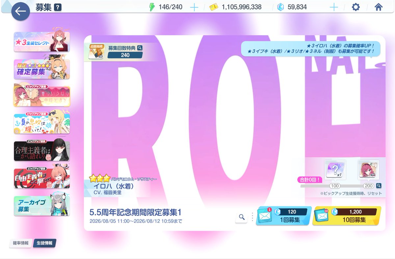The image size is (395, 259).
Task: Tap the 5.5周年記念期間限定募集1 title
Action: click(x=136, y=212)
